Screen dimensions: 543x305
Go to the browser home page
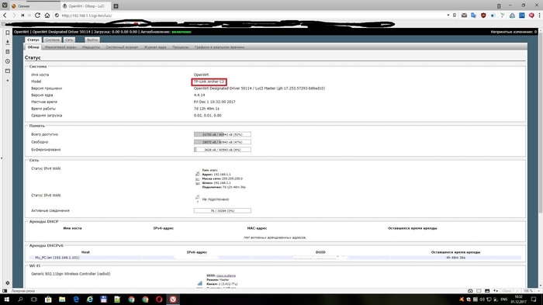47,16
